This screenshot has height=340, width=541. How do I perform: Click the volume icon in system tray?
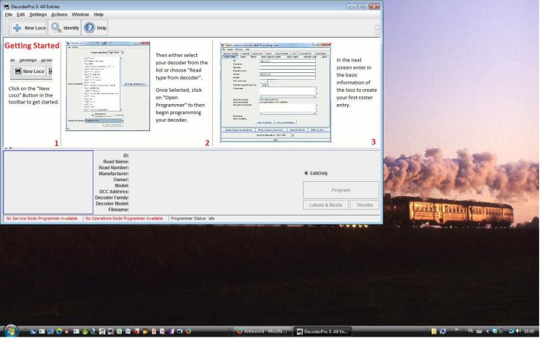(x=519, y=331)
